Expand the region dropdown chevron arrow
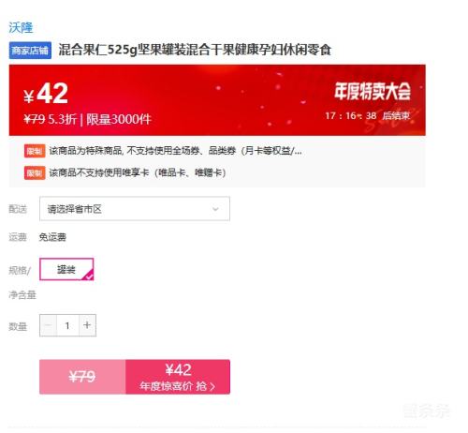 click(x=215, y=209)
